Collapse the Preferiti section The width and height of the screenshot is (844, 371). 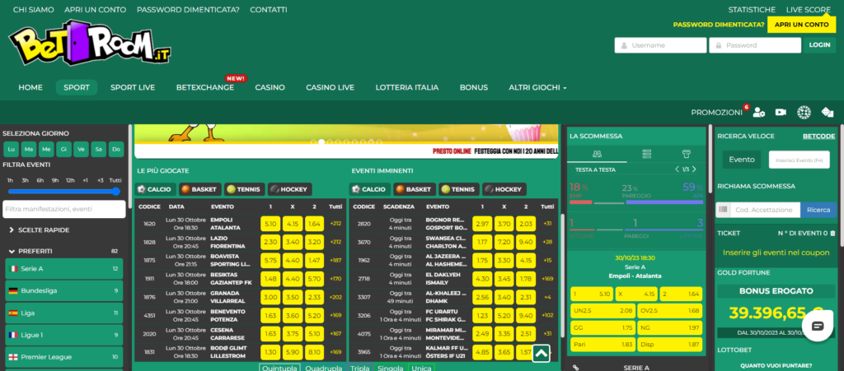pyautogui.click(x=30, y=251)
